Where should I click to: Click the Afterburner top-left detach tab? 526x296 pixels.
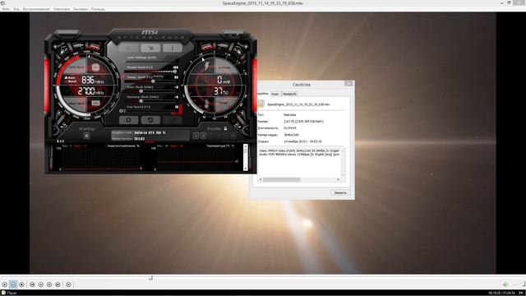pos(67,33)
